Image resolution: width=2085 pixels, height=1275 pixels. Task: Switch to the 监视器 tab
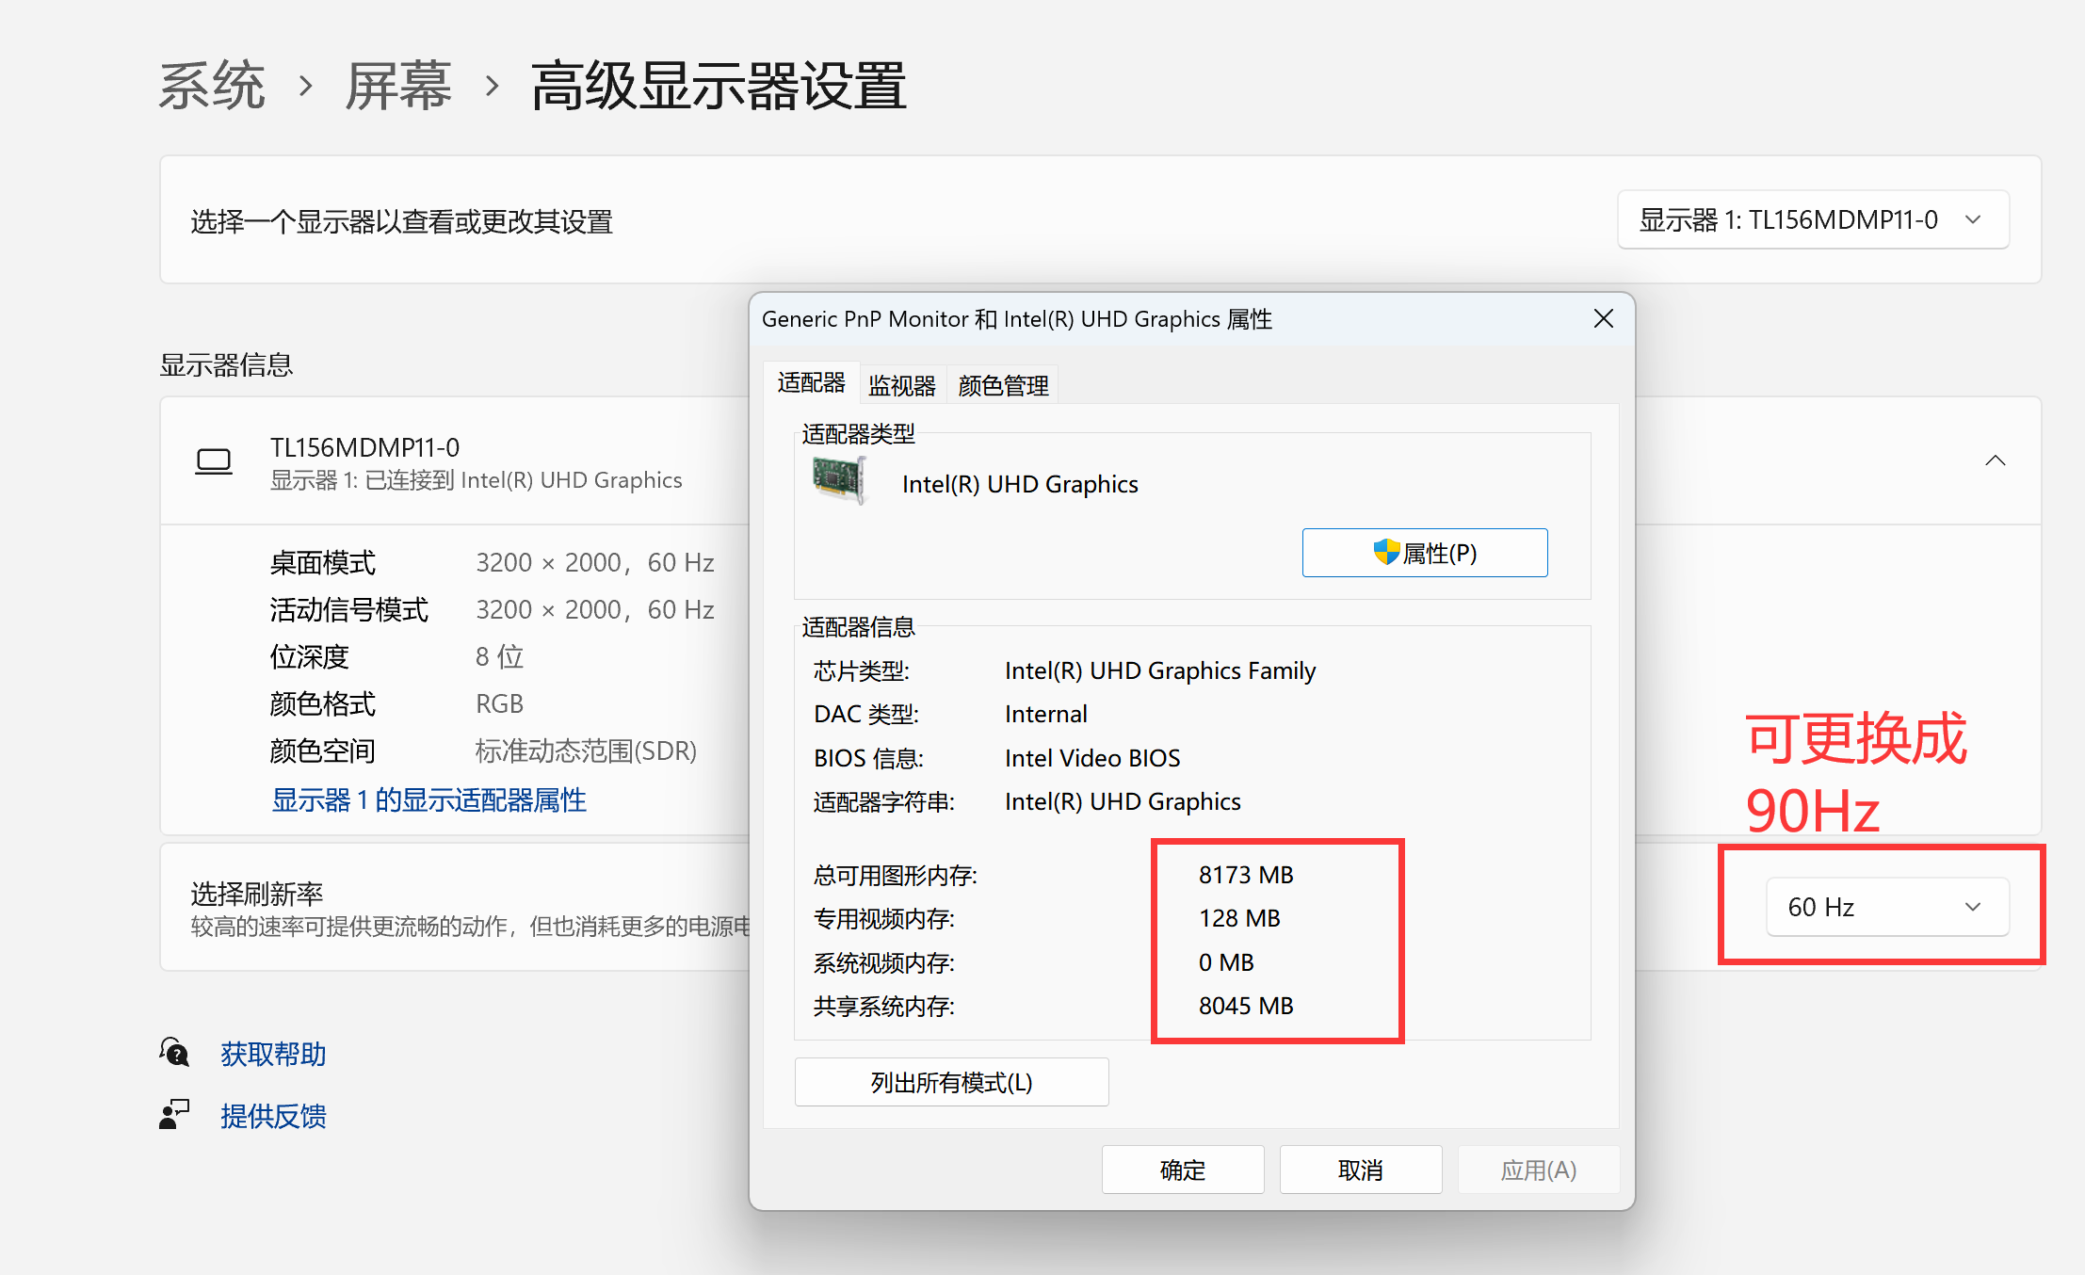pyautogui.click(x=901, y=385)
